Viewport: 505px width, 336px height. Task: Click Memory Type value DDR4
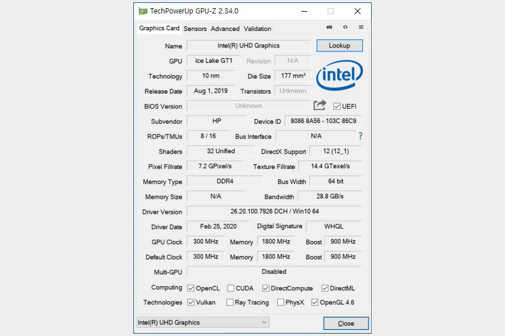(225, 181)
